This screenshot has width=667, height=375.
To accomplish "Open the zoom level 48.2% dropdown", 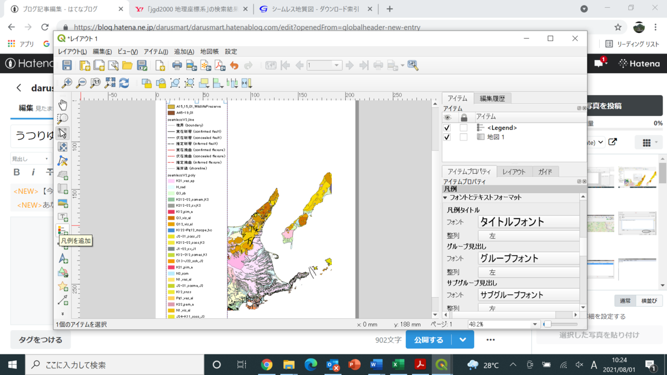I will pyautogui.click(x=535, y=324).
